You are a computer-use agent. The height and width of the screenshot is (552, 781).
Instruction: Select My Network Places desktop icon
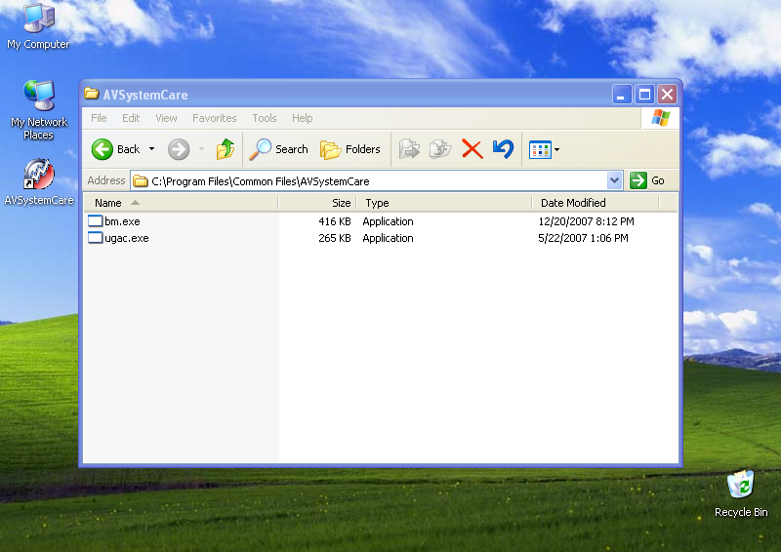pos(39,98)
